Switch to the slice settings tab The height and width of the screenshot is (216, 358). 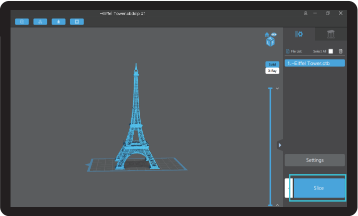(x=299, y=34)
